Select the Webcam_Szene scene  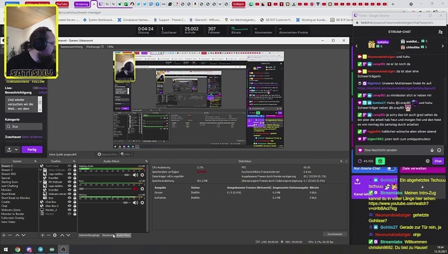point(11,210)
